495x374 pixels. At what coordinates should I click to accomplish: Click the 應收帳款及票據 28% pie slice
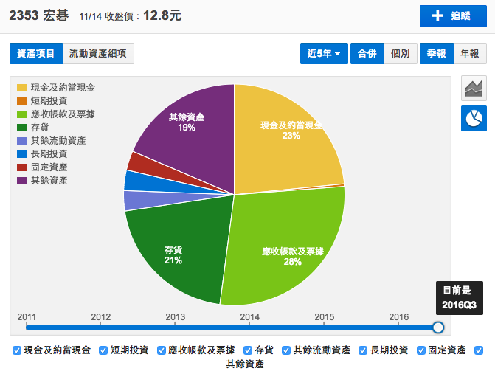[x=284, y=247]
